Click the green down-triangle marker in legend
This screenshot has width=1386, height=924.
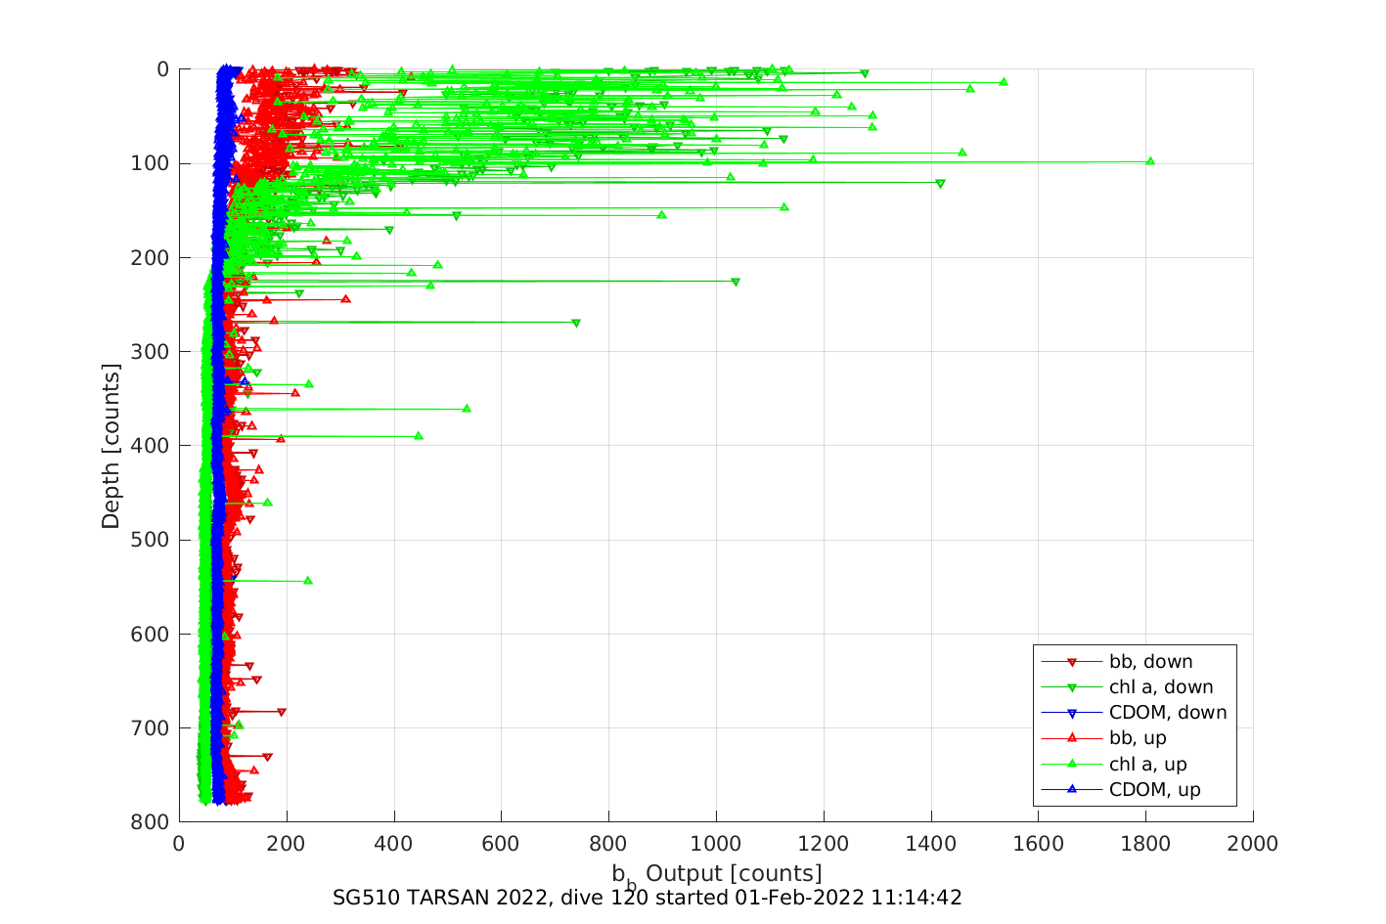(1071, 688)
